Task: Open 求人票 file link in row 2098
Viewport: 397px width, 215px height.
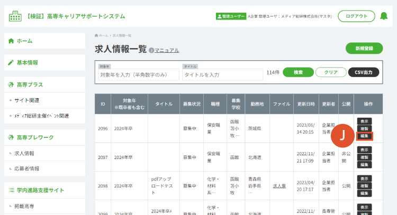Action: pyautogui.click(x=279, y=186)
